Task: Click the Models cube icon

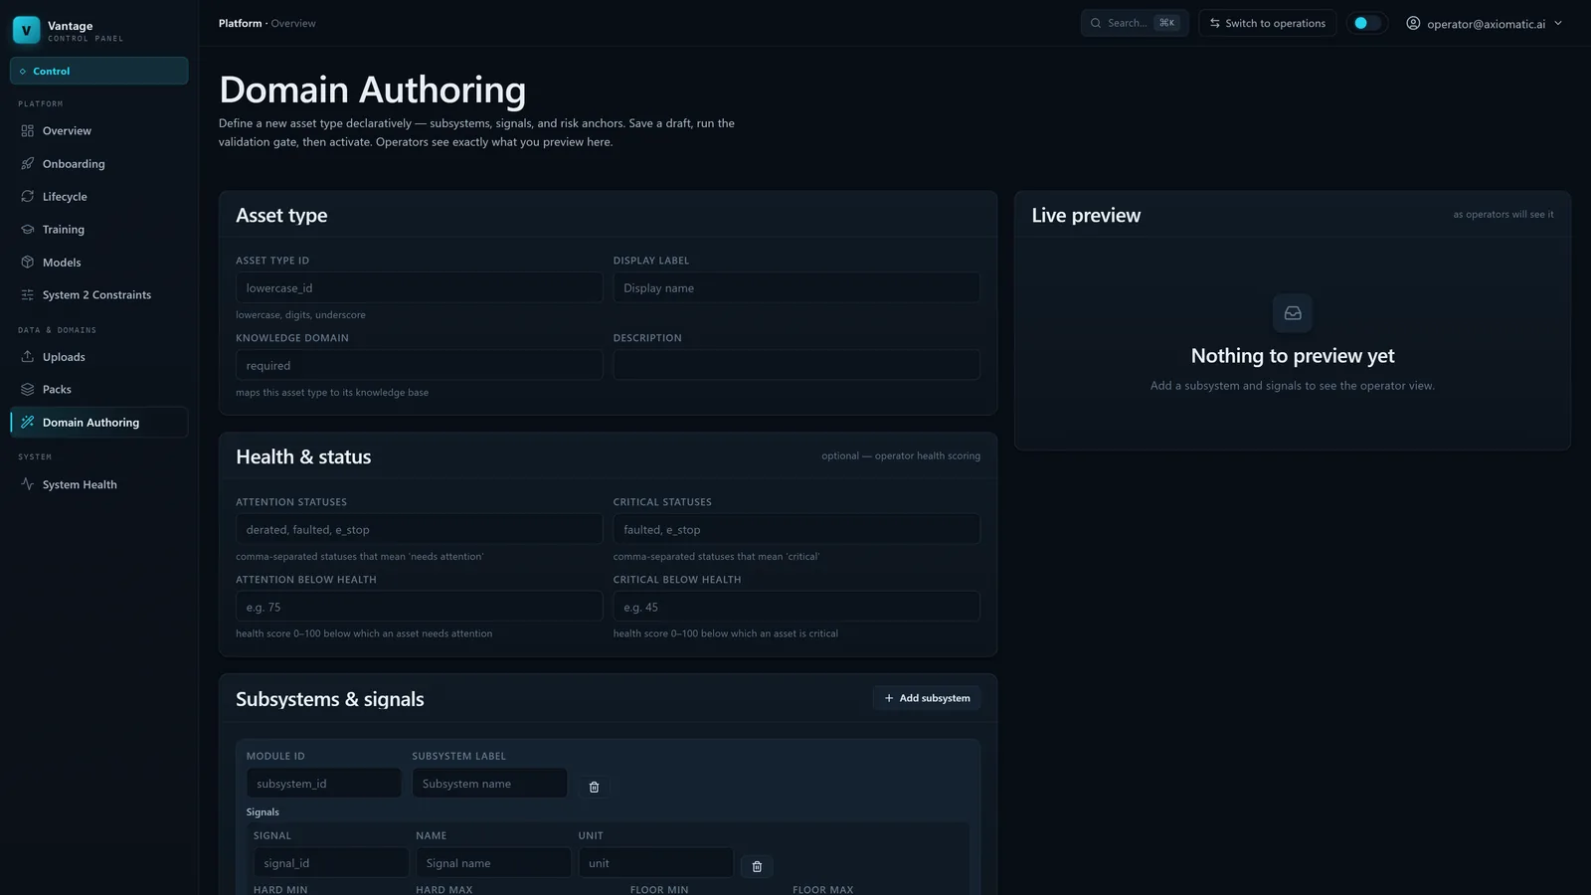Action: point(28,262)
